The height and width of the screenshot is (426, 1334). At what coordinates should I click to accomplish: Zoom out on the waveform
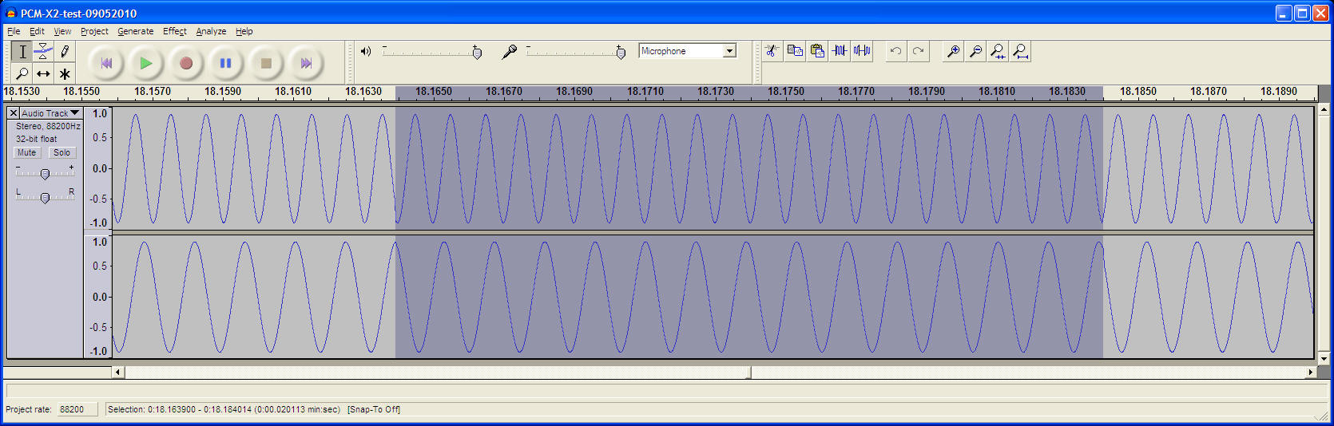(975, 51)
